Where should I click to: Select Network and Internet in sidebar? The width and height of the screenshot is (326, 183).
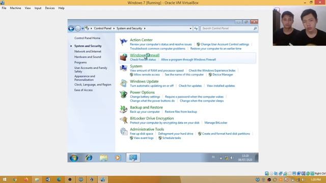pos(88,51)
